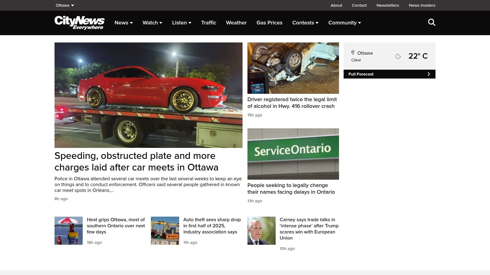Open the Newsletters link
The height and width of the screenshot is (275, 490).
387,5
